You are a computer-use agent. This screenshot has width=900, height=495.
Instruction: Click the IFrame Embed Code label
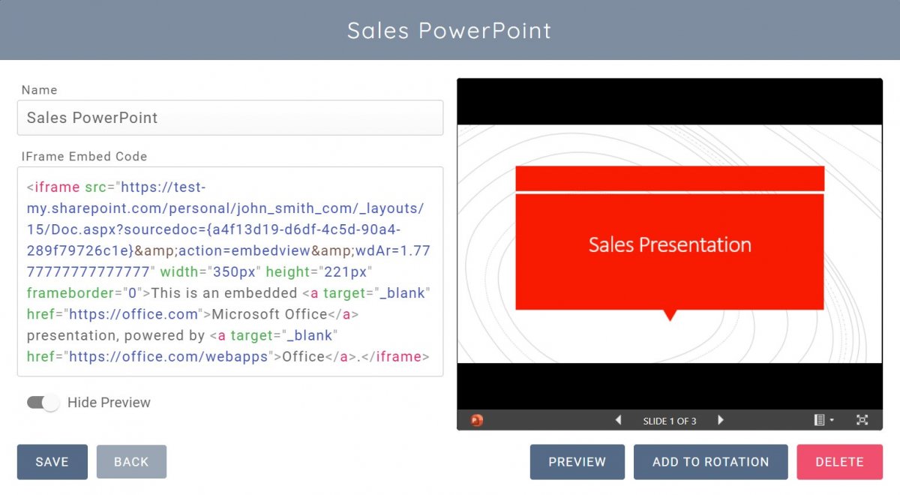tap(84, 157)
